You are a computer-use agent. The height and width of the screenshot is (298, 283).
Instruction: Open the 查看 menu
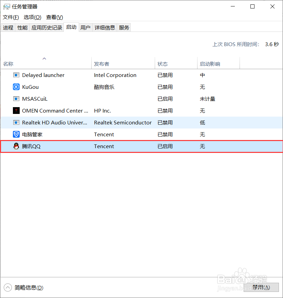coord(54,17)
